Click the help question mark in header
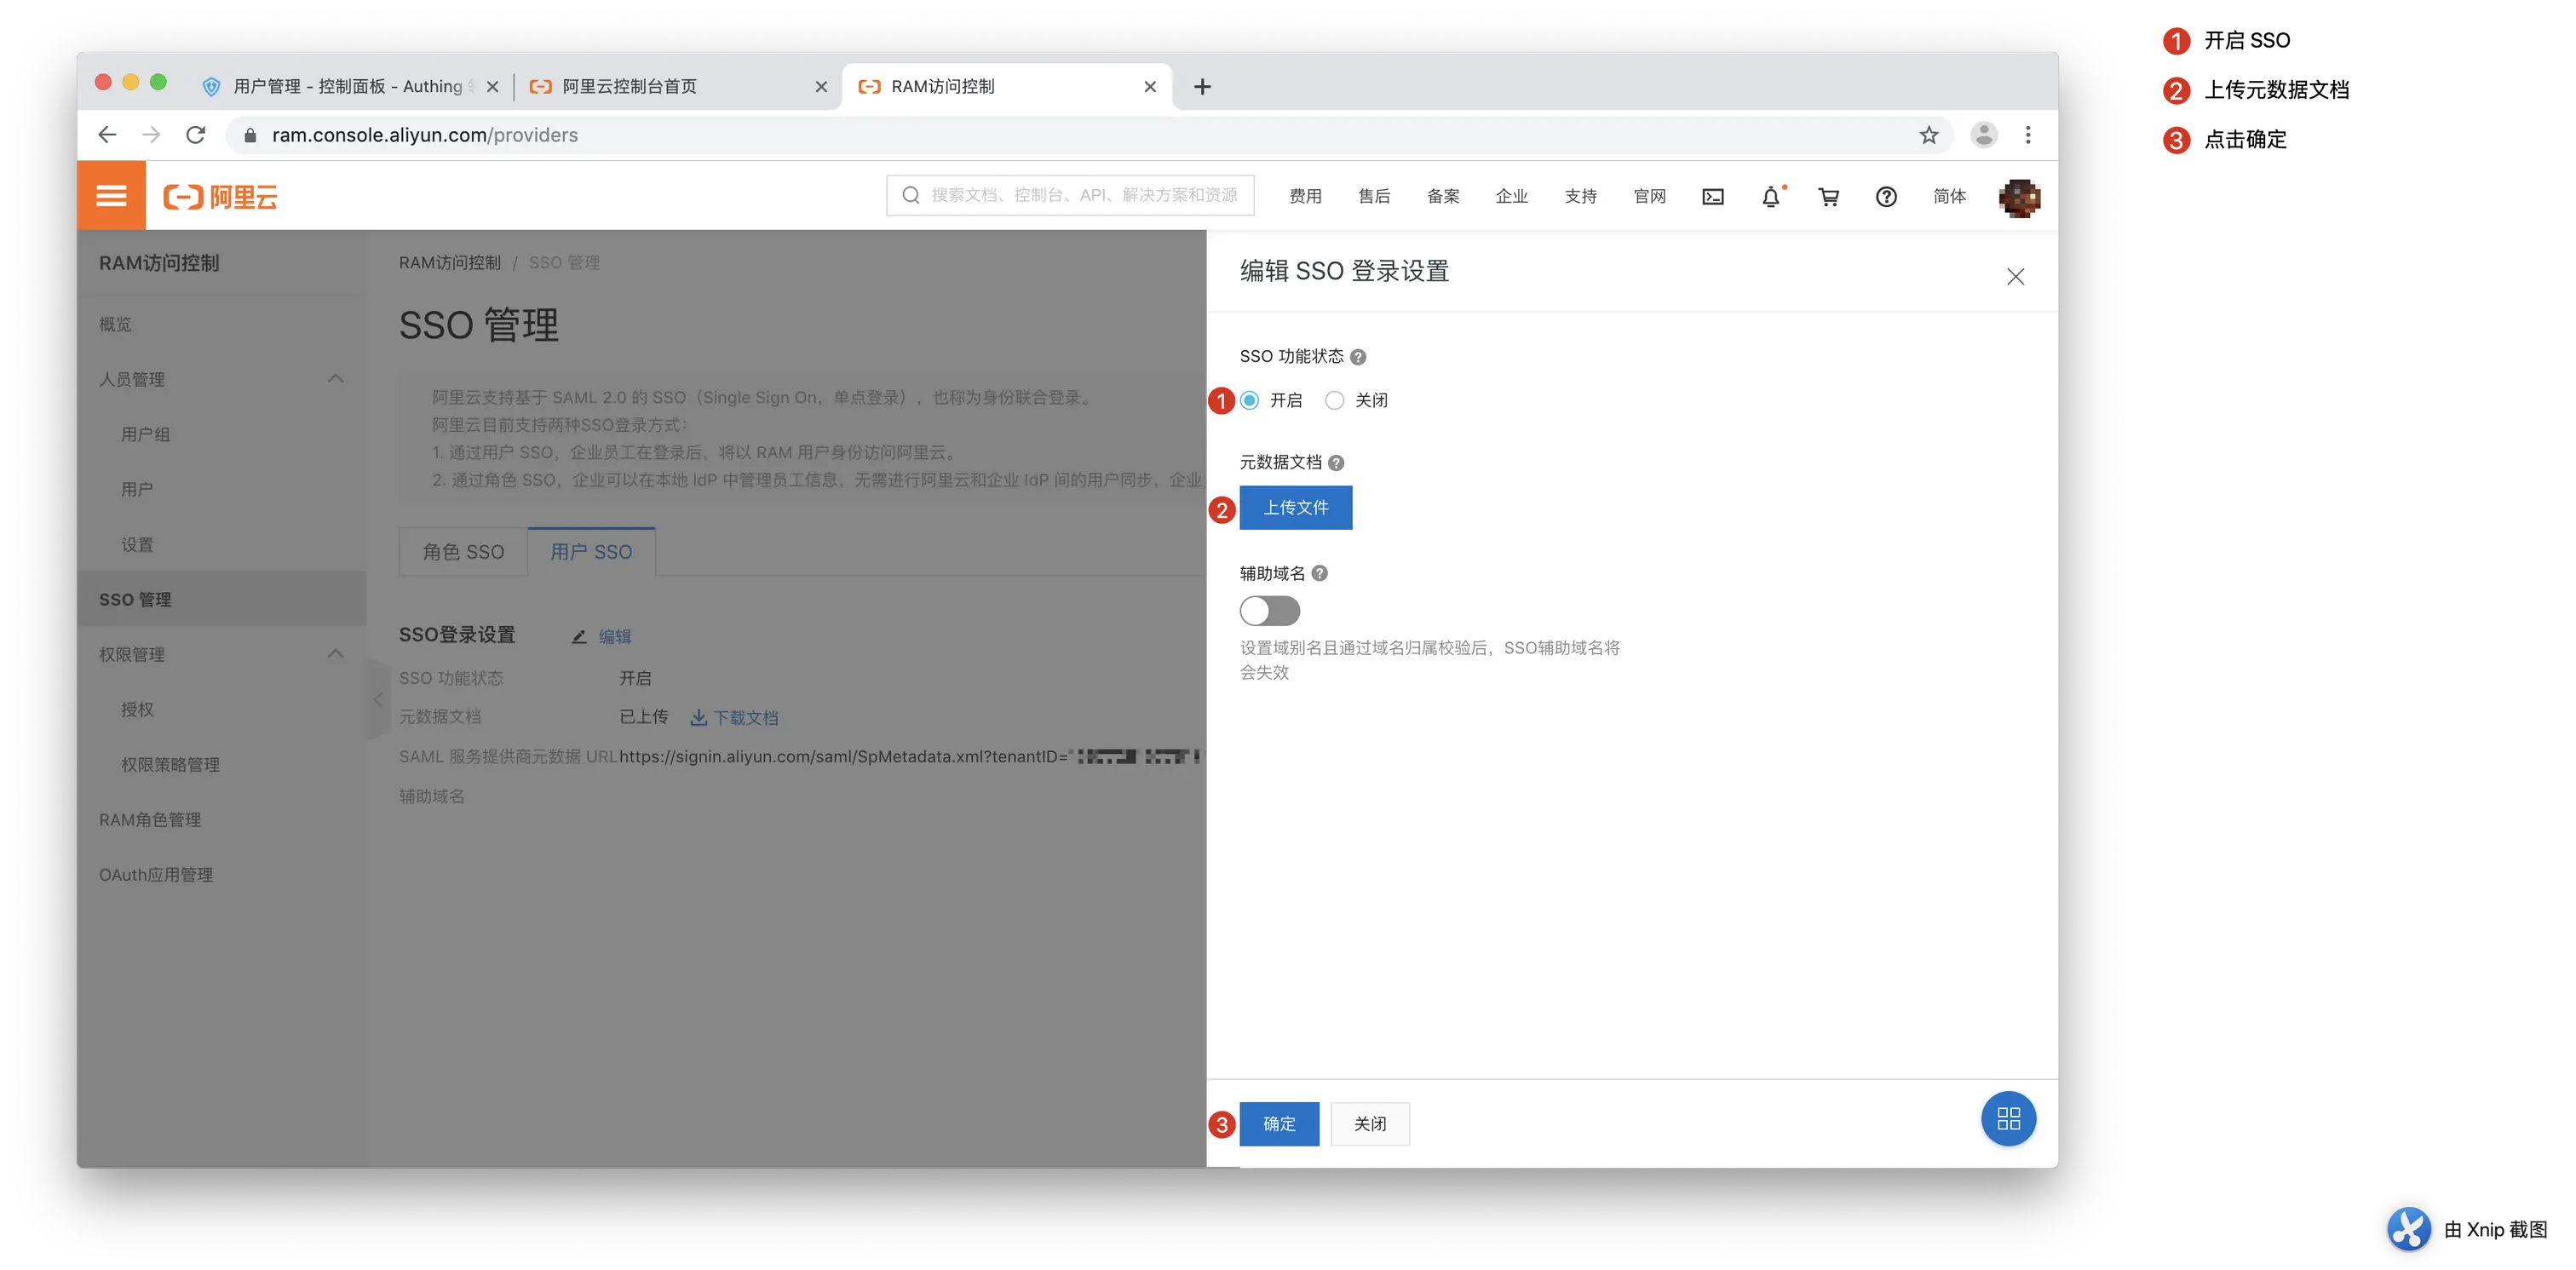 pos(1885,197)
